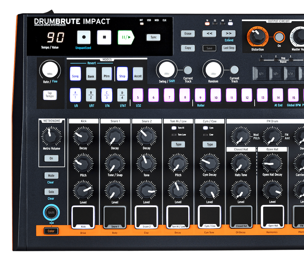Select step button A/1

point(75,95)
